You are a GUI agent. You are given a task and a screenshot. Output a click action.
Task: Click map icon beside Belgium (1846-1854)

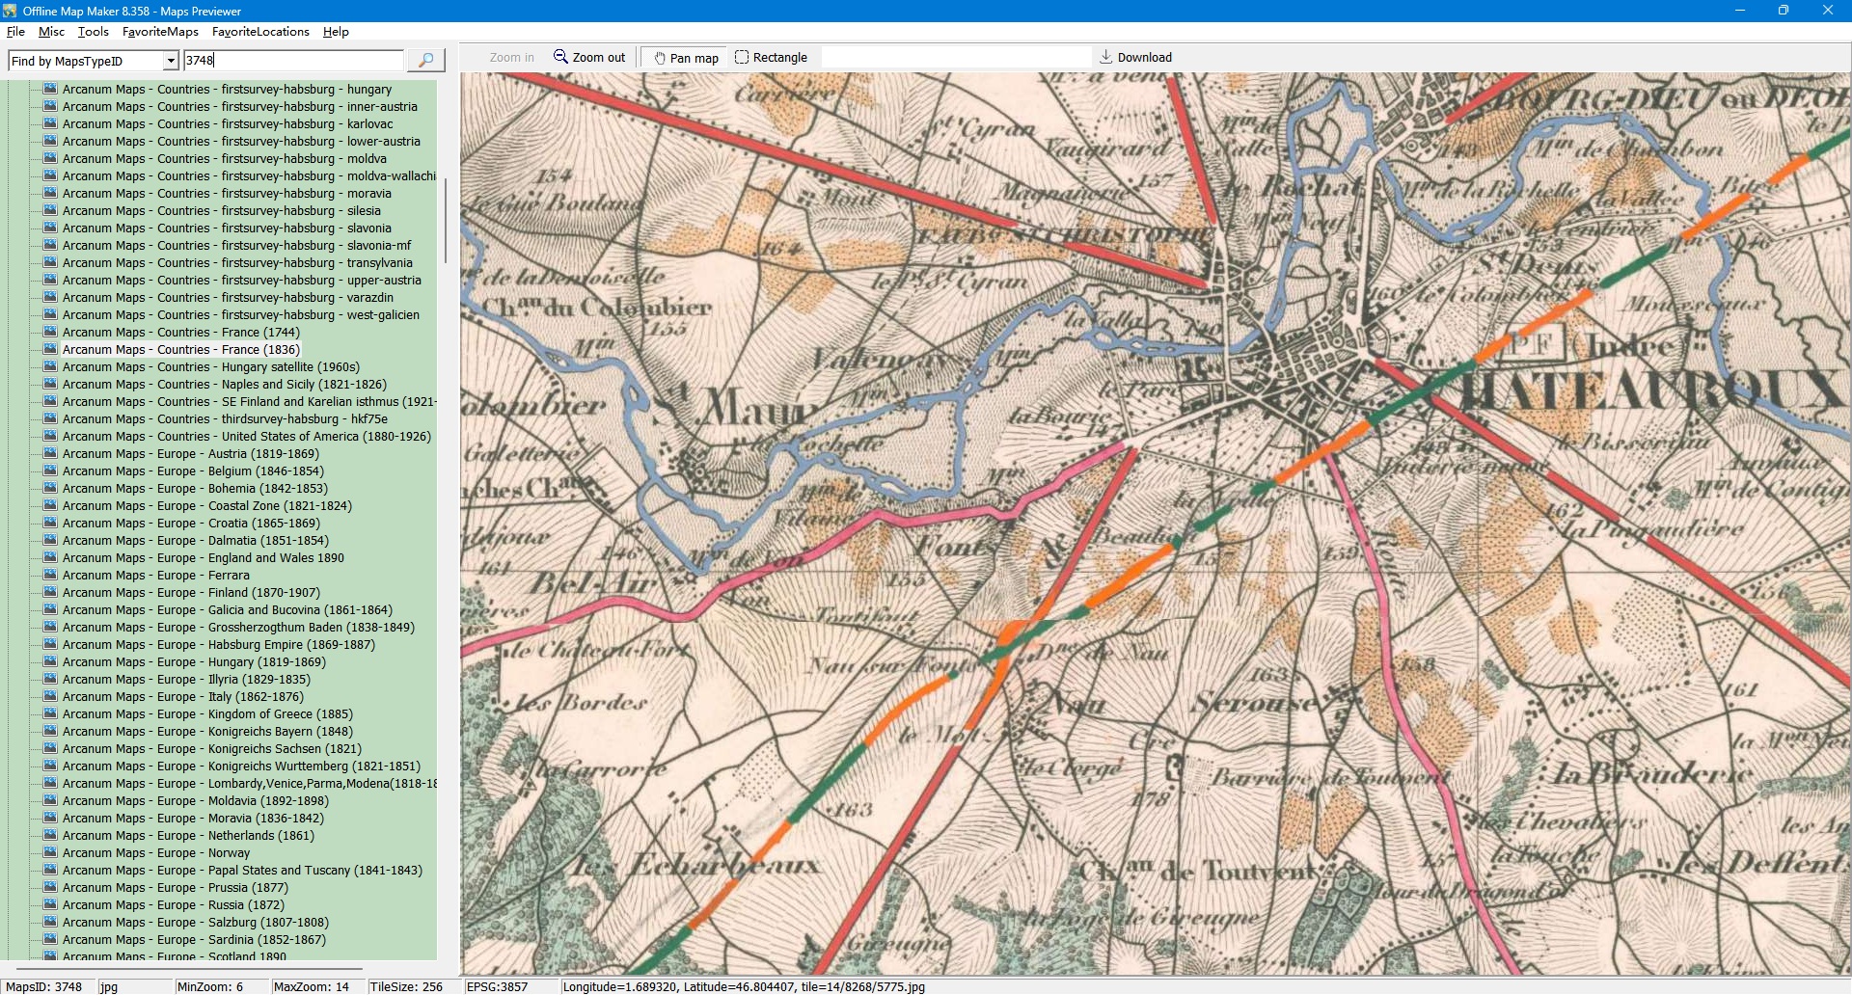(x=50, y=471)
